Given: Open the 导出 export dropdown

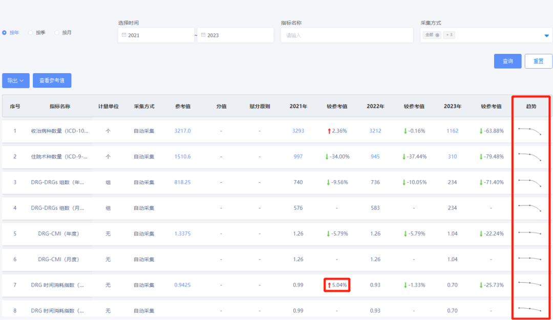Looking at the screenshot, I should tap(16, 80).
